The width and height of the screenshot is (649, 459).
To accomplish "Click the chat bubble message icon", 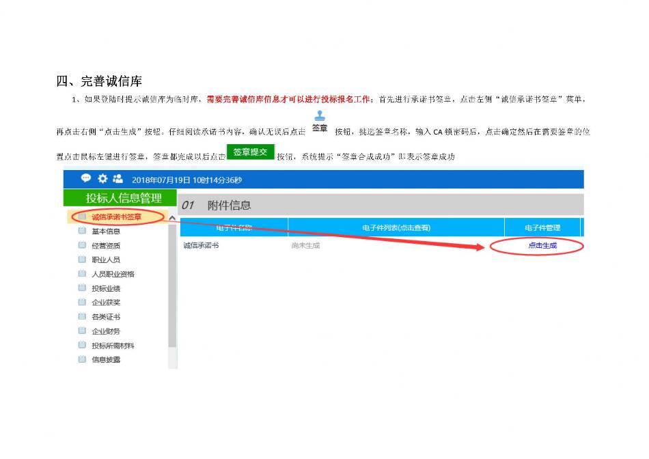I will click(x=86, y=178).
